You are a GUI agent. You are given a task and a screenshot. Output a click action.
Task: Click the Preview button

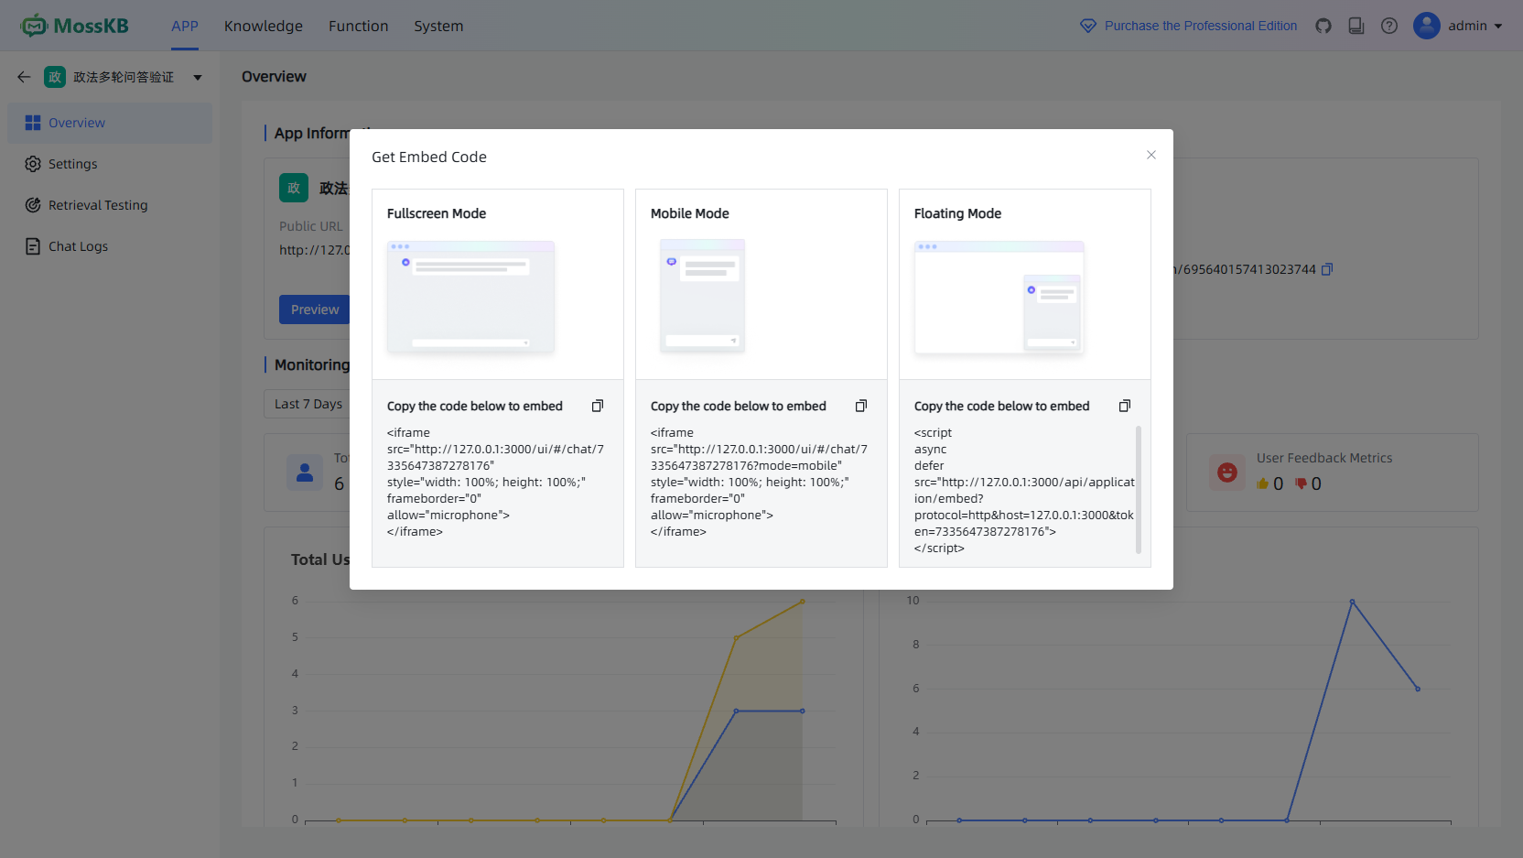[x=315, y=310]
